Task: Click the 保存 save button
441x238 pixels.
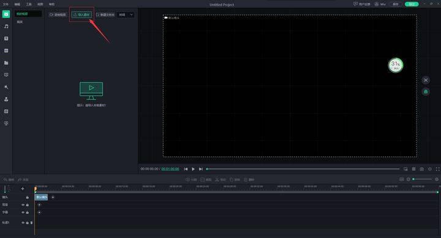Action: coord(396,4)
